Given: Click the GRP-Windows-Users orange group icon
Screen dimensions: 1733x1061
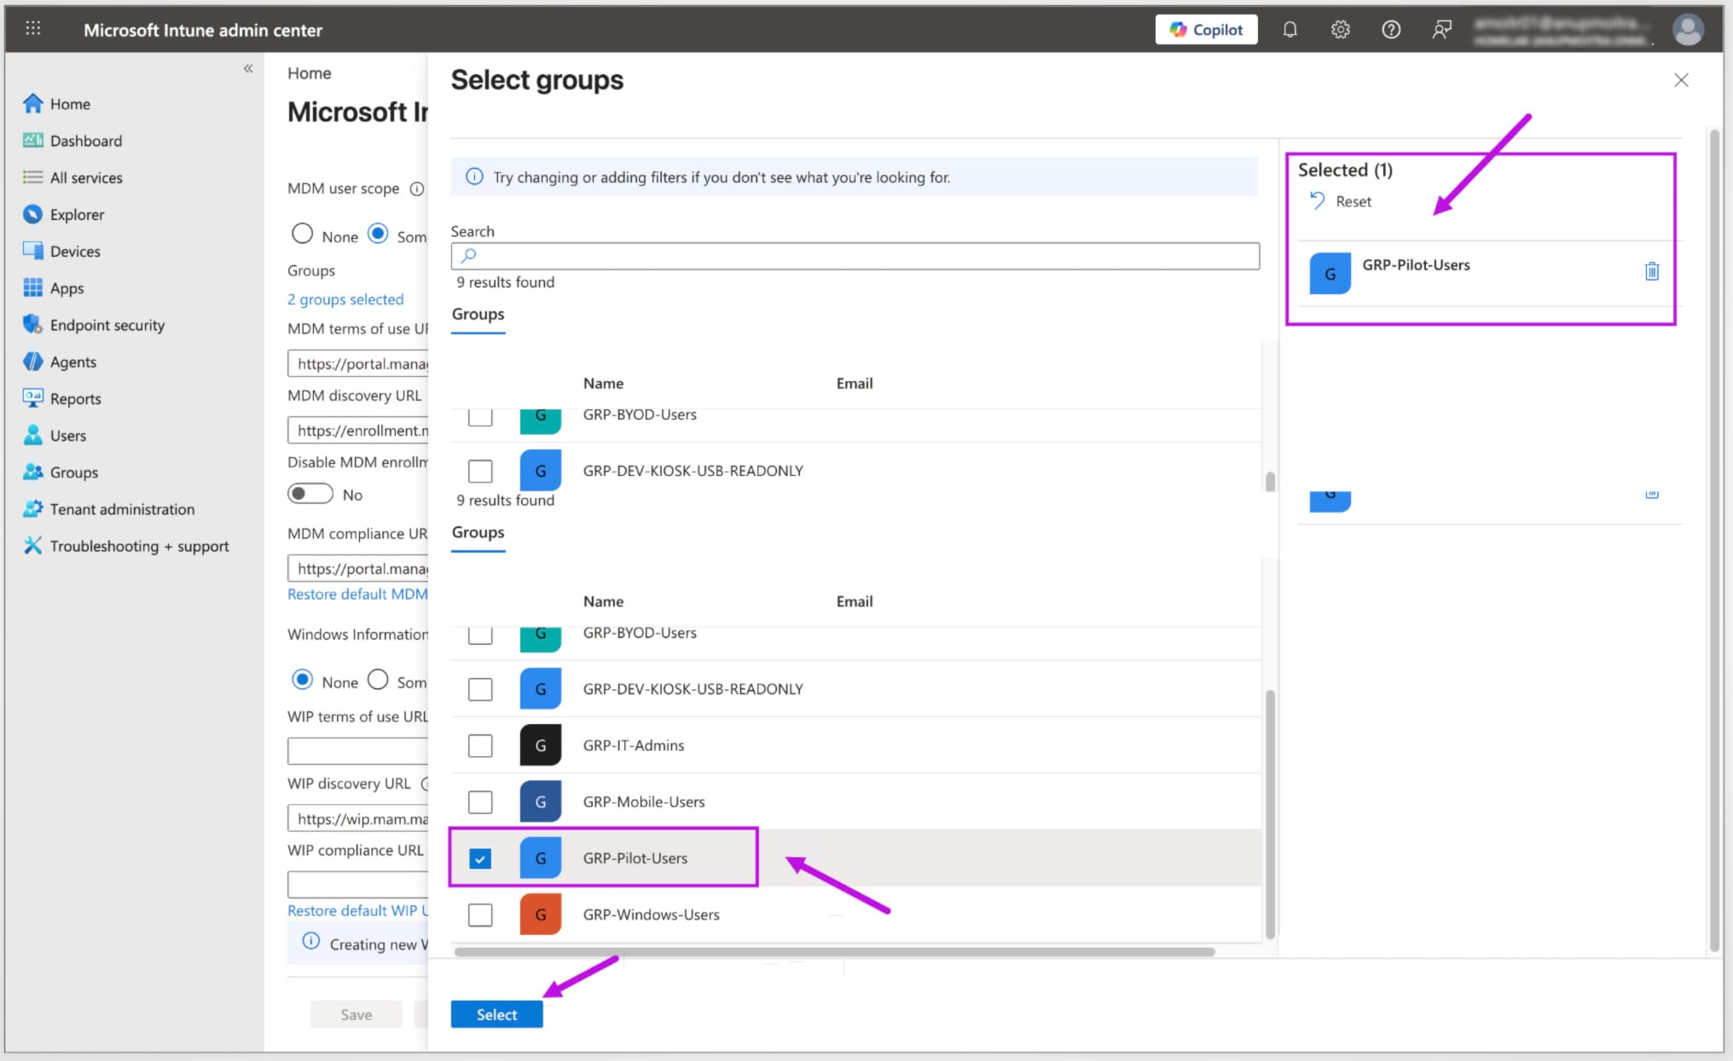Looking at the screenshot, I should point(541,914).
